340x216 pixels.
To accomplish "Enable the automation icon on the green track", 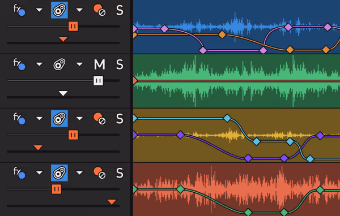I will [x=59, y=64].
